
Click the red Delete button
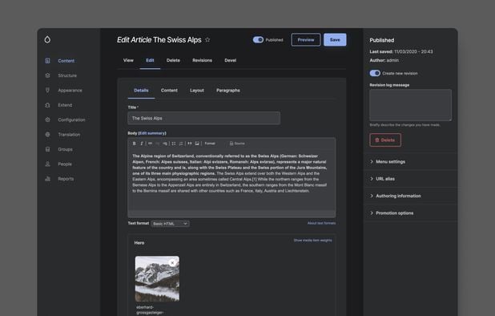[x=385, y=140]
